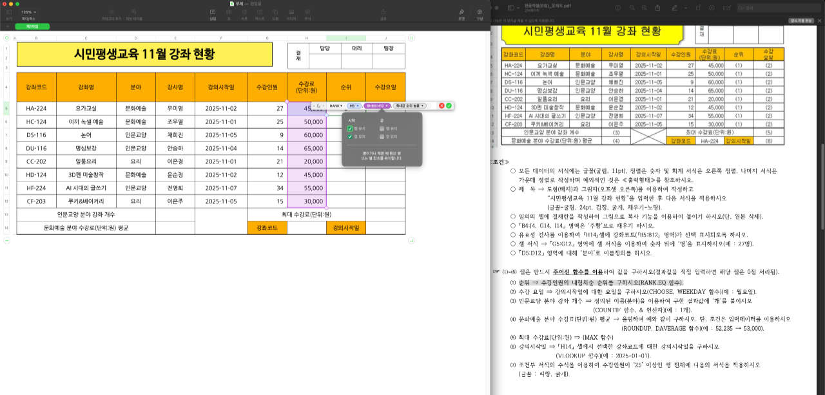Toggle the second checkbox under start column

[350, 136]
